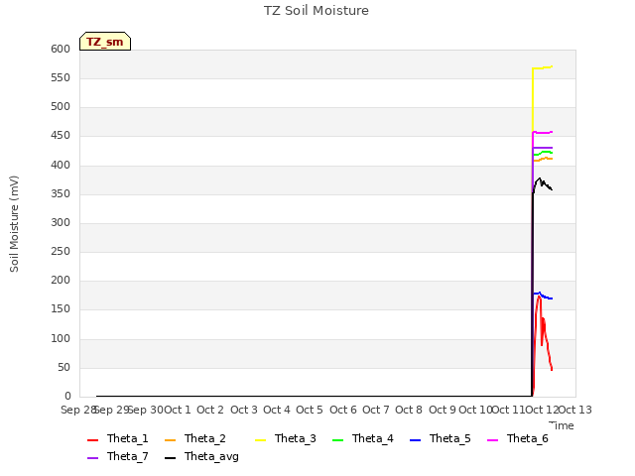Click the black Theta_avg line peak
Screen dimensions: 635x476
[539, 178]
